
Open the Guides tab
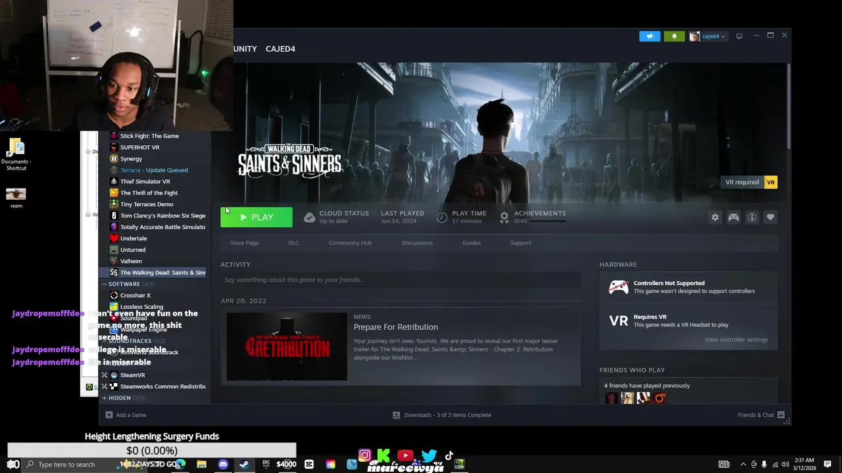(471, 243)
